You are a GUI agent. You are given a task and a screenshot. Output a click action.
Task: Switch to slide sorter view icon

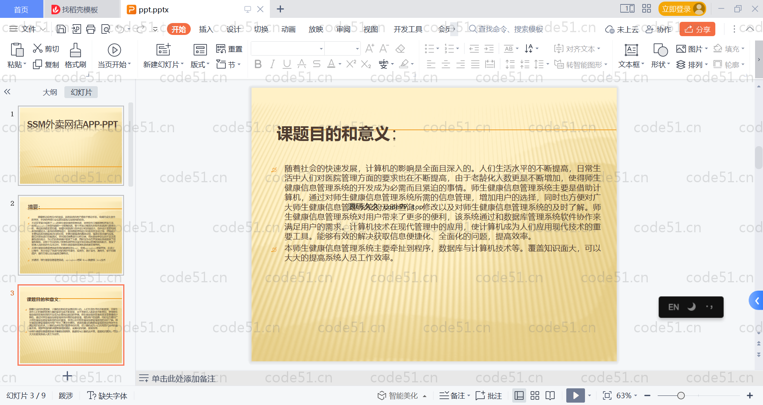pyautogui.click(x=535, y=395)
